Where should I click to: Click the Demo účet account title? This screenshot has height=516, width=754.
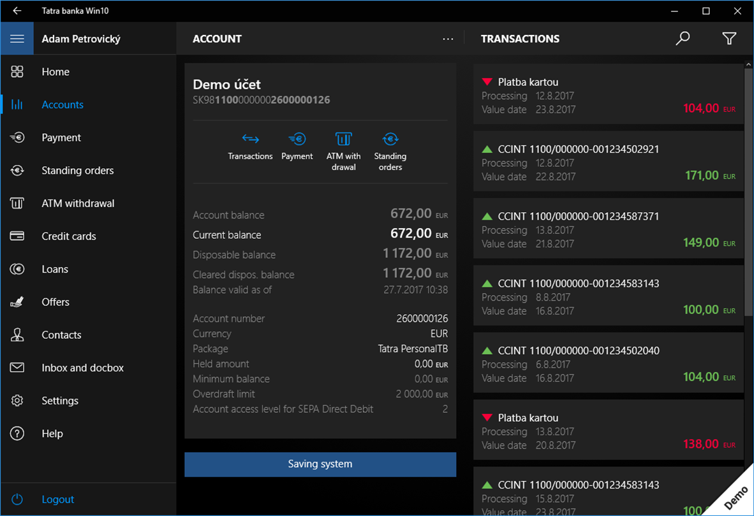[x=226, y=85]
